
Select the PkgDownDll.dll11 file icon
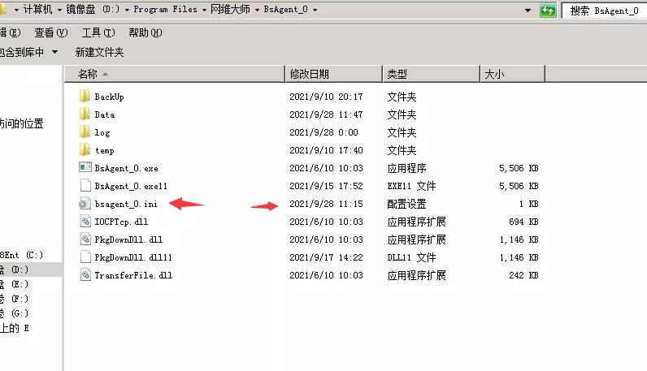85,257
